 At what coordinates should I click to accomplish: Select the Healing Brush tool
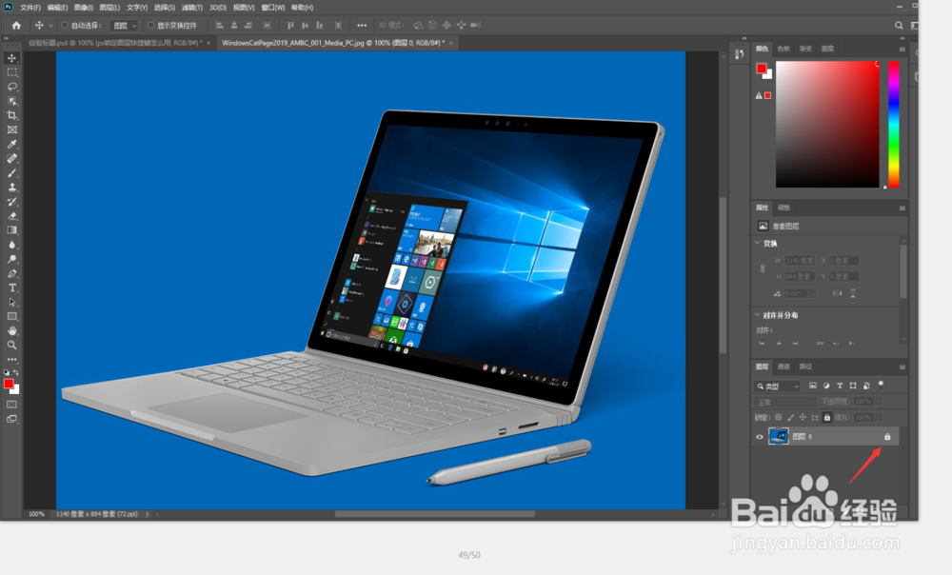[11, 158]
